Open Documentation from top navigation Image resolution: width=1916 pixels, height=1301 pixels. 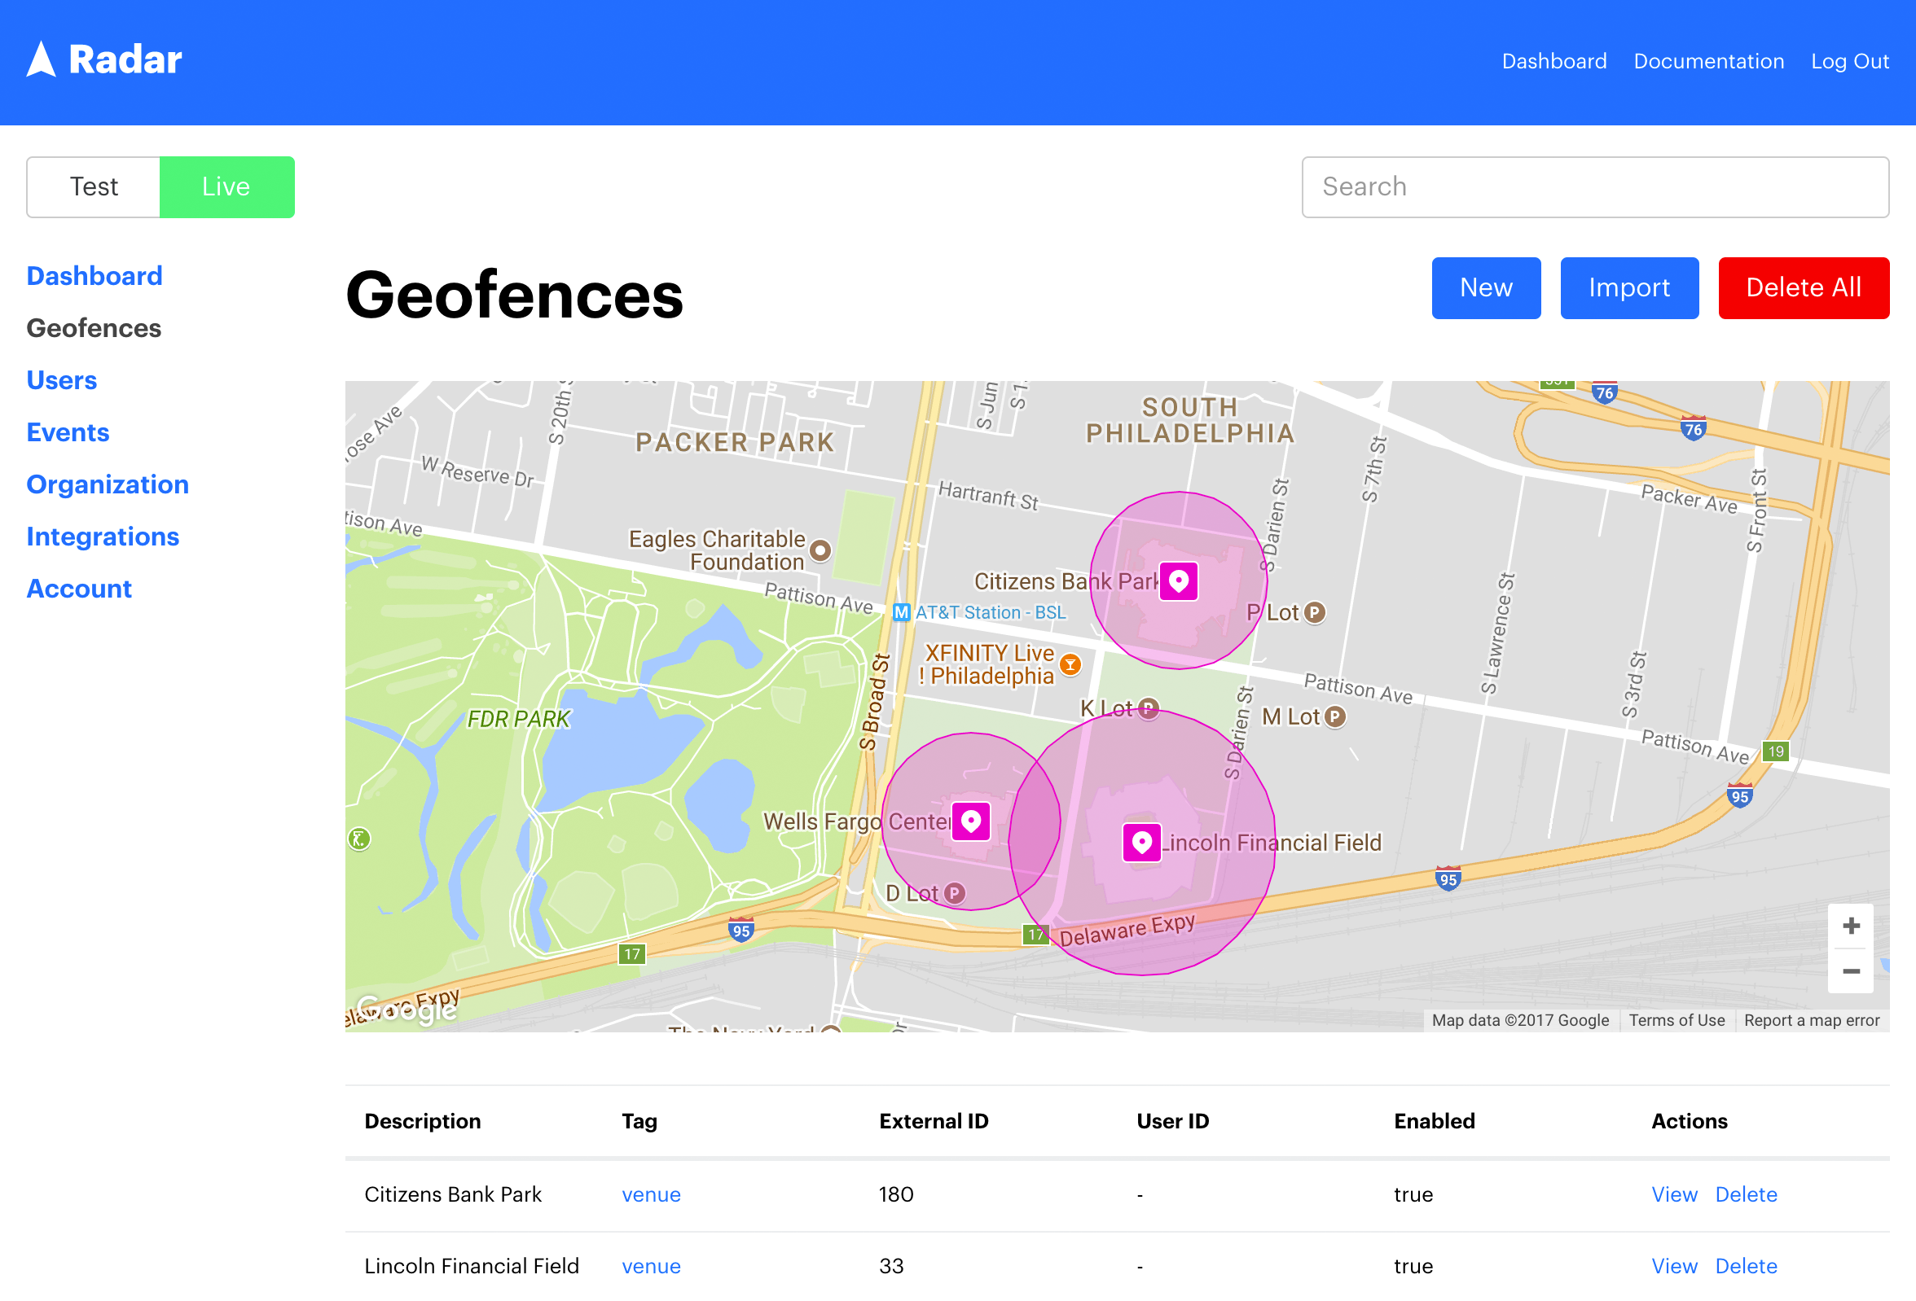1710,61
